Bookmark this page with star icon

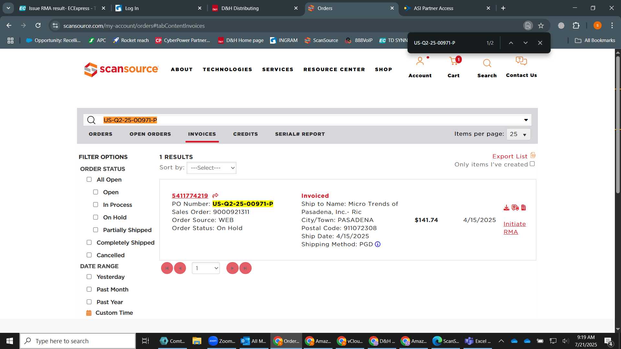tap(541, 26)
